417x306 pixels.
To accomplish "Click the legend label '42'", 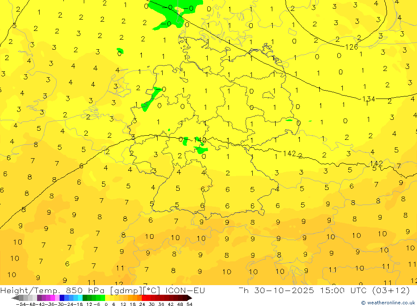I will coord(171,304).
